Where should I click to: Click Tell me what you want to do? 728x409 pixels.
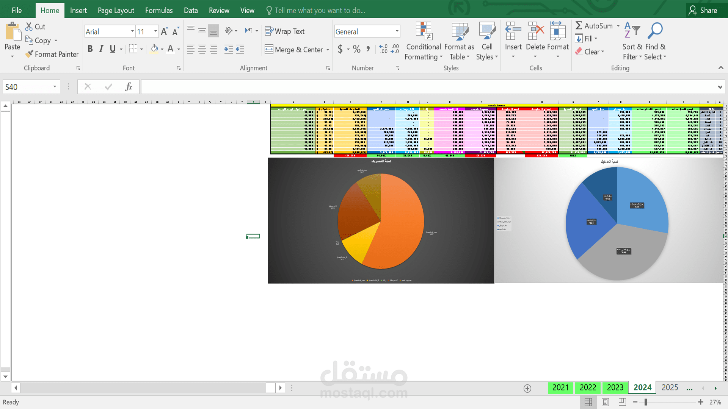coord(316,10)
